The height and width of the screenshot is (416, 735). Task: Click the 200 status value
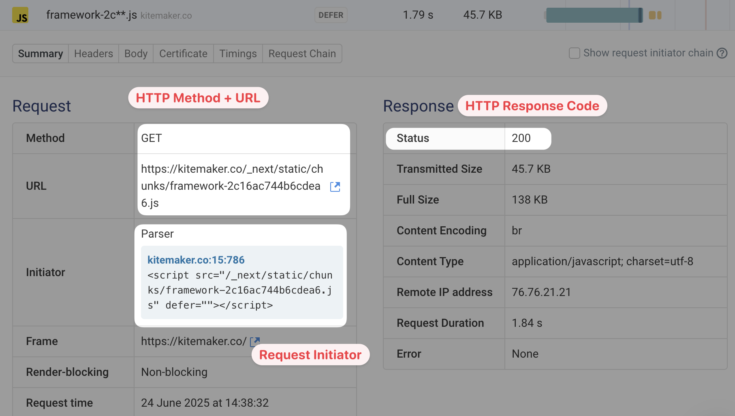click(521, 138)
